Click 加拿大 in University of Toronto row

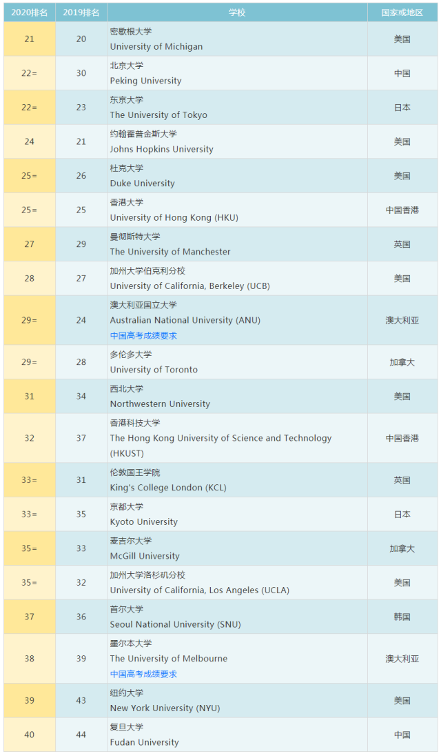click(x=402, y=362)
